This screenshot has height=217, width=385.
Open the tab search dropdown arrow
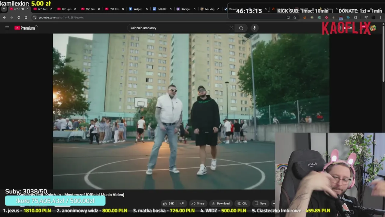coord(4,9)
